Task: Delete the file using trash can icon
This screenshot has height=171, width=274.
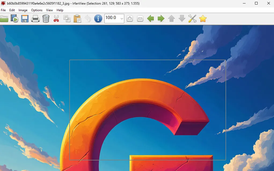Action: (46, 18)
